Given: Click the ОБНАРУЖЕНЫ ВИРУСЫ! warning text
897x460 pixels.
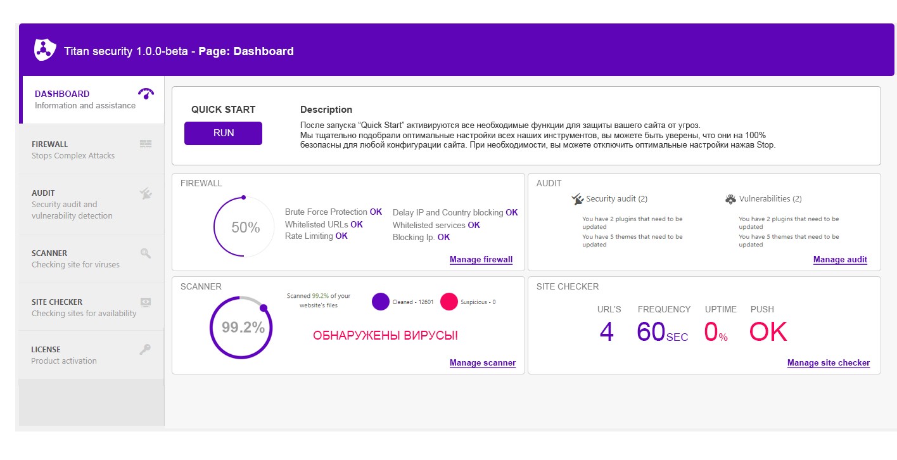Looking at the screenshot, I should (385, 336).
